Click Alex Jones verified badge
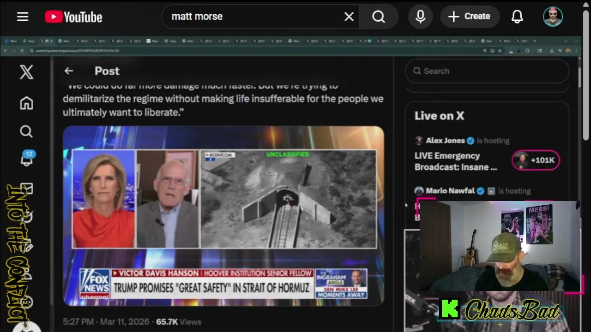The width and height of the screenshot is (591, 332). 470,141
